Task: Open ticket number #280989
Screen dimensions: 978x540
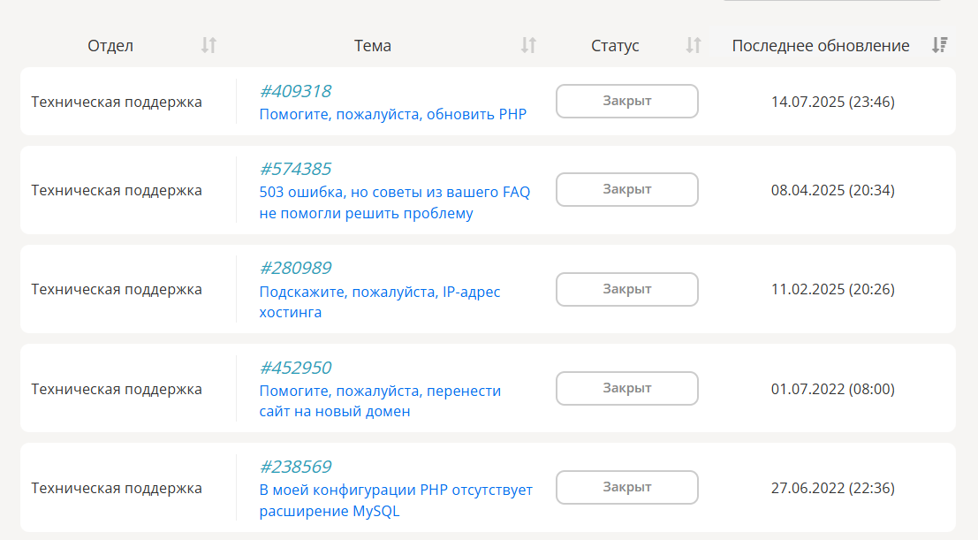Action: [295, 268]
